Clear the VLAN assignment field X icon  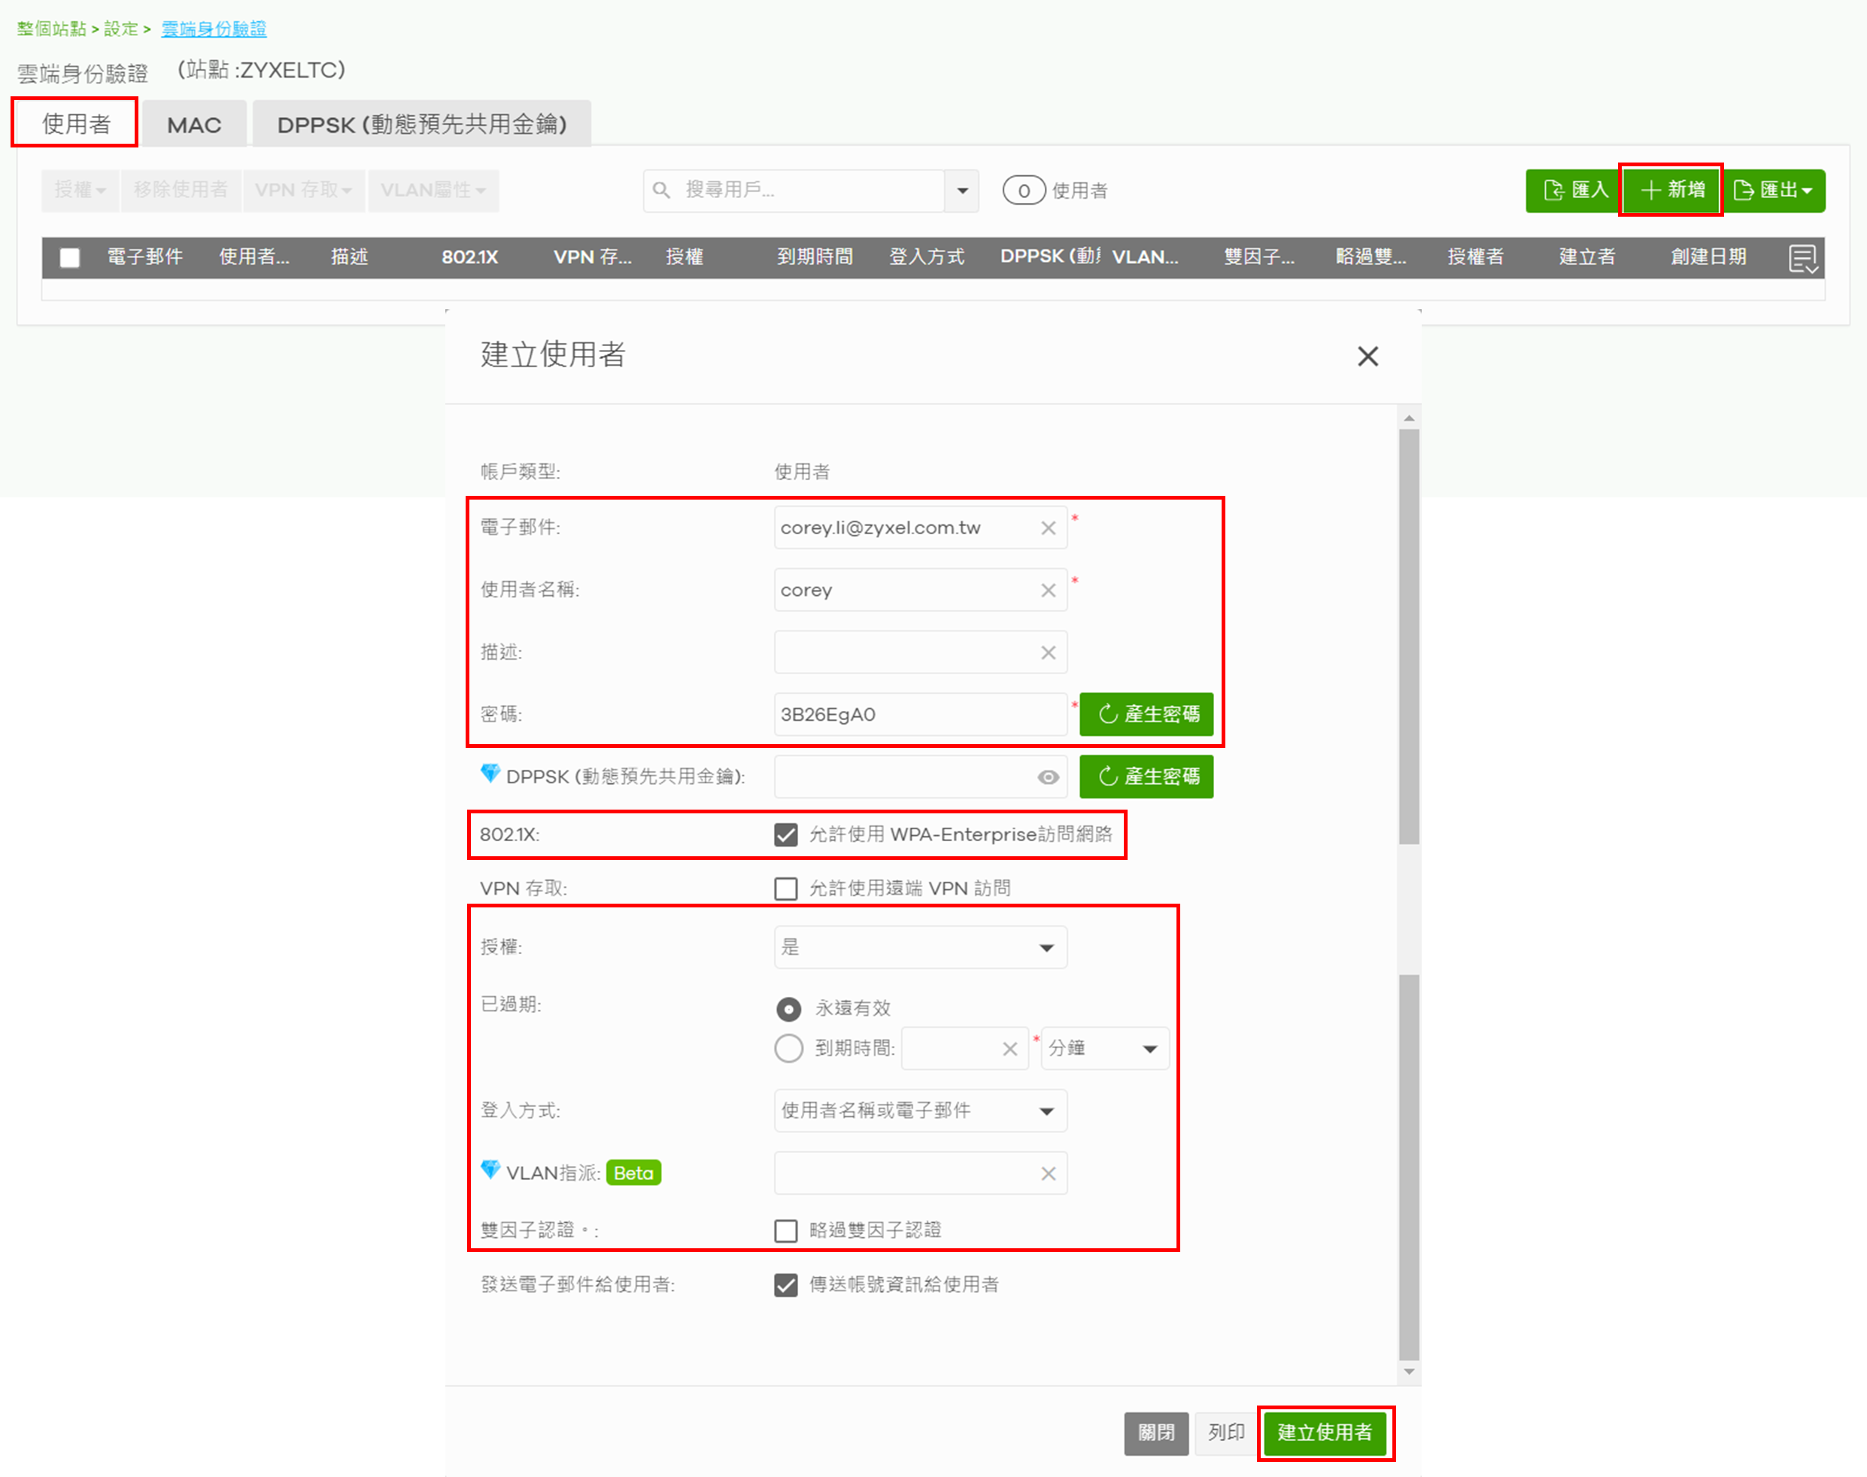point(1048,1174)
